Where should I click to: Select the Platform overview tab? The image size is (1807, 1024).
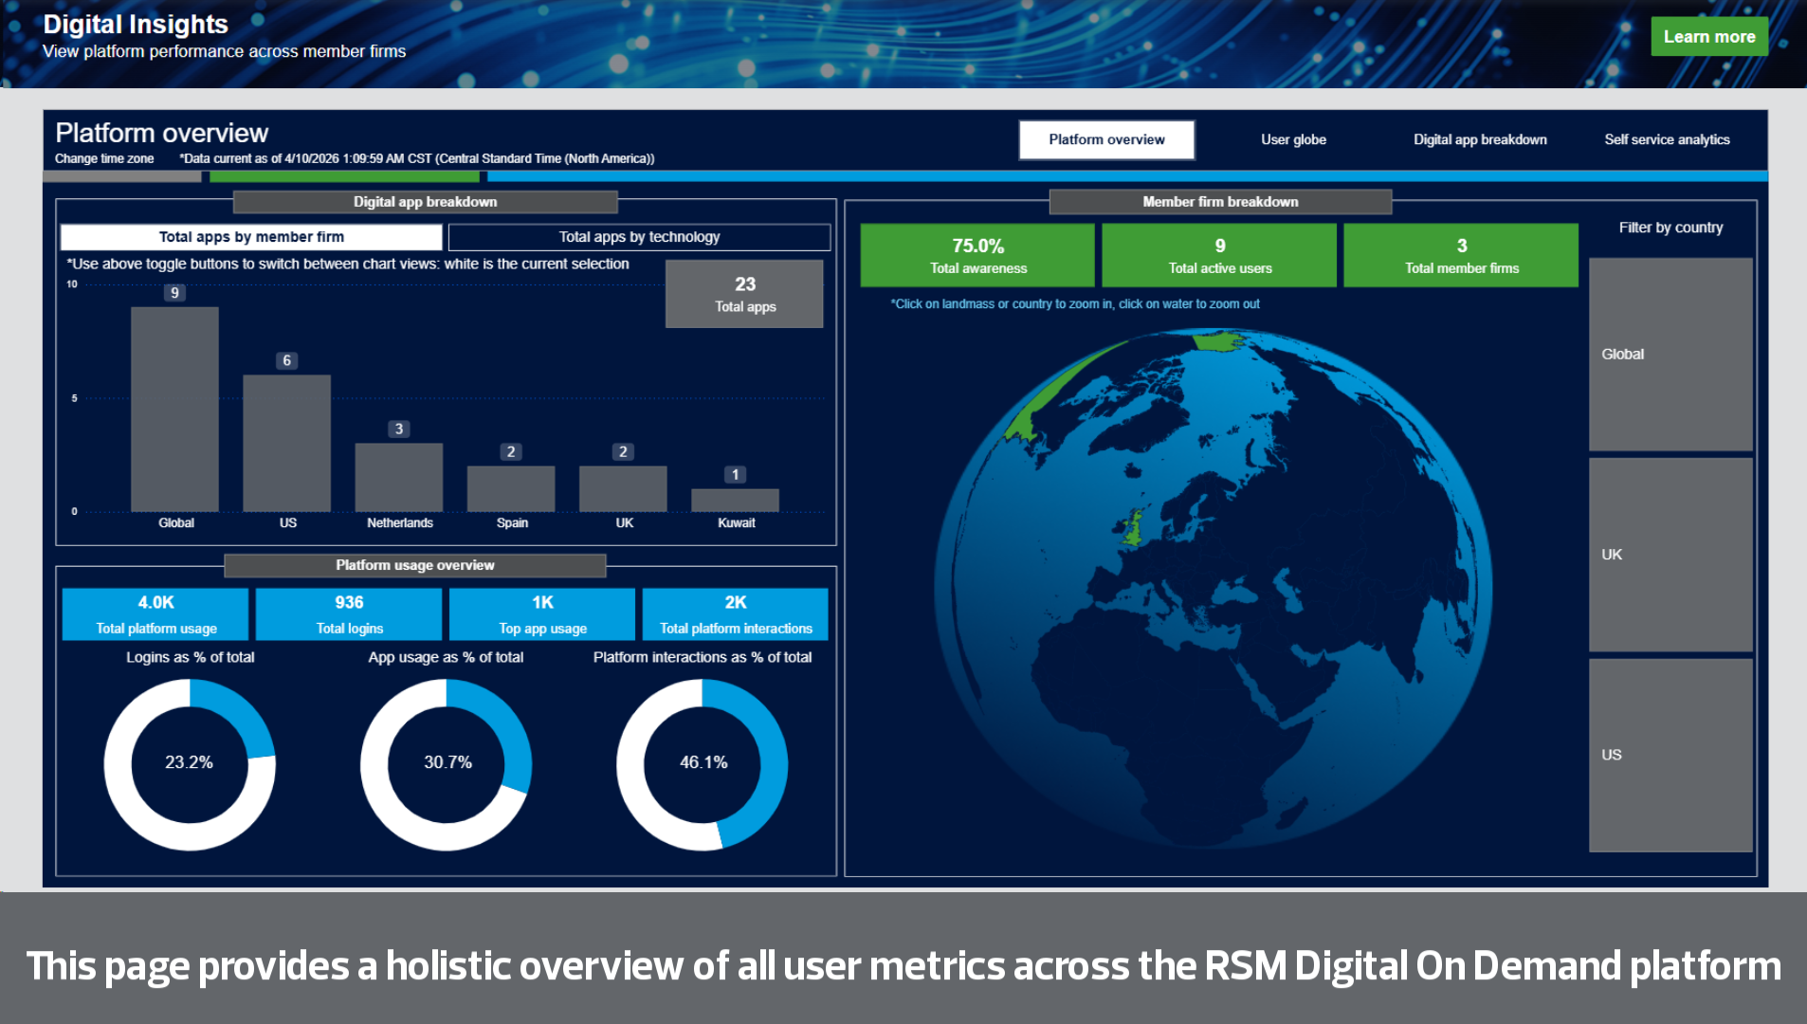tap(1106, 139)
